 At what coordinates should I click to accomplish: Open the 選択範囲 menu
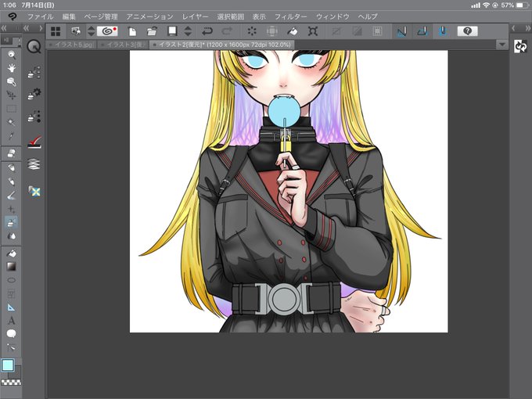(230, 16)
